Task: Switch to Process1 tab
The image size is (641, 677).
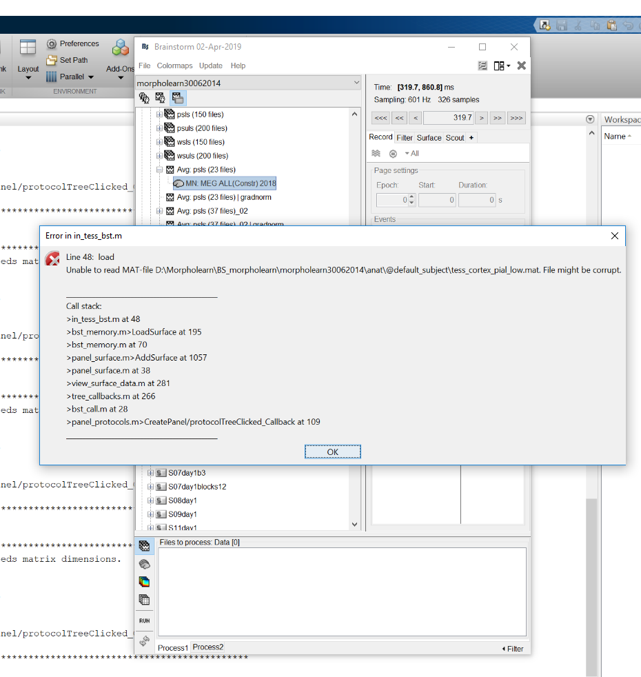Action: 173,647
